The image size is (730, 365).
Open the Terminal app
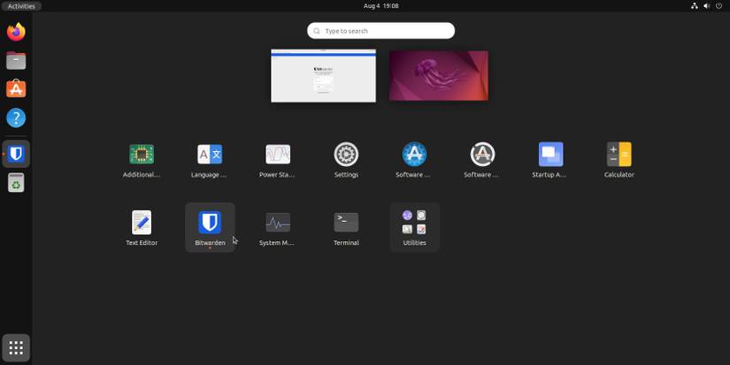pos(346,227)
